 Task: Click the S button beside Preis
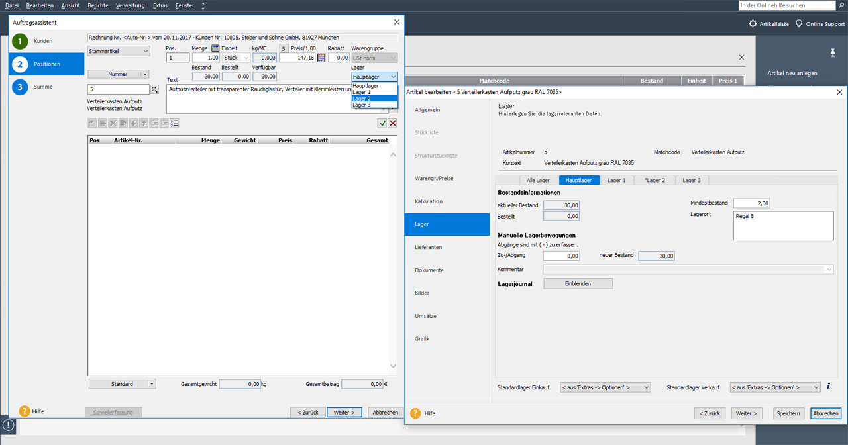tap(284, 48)
